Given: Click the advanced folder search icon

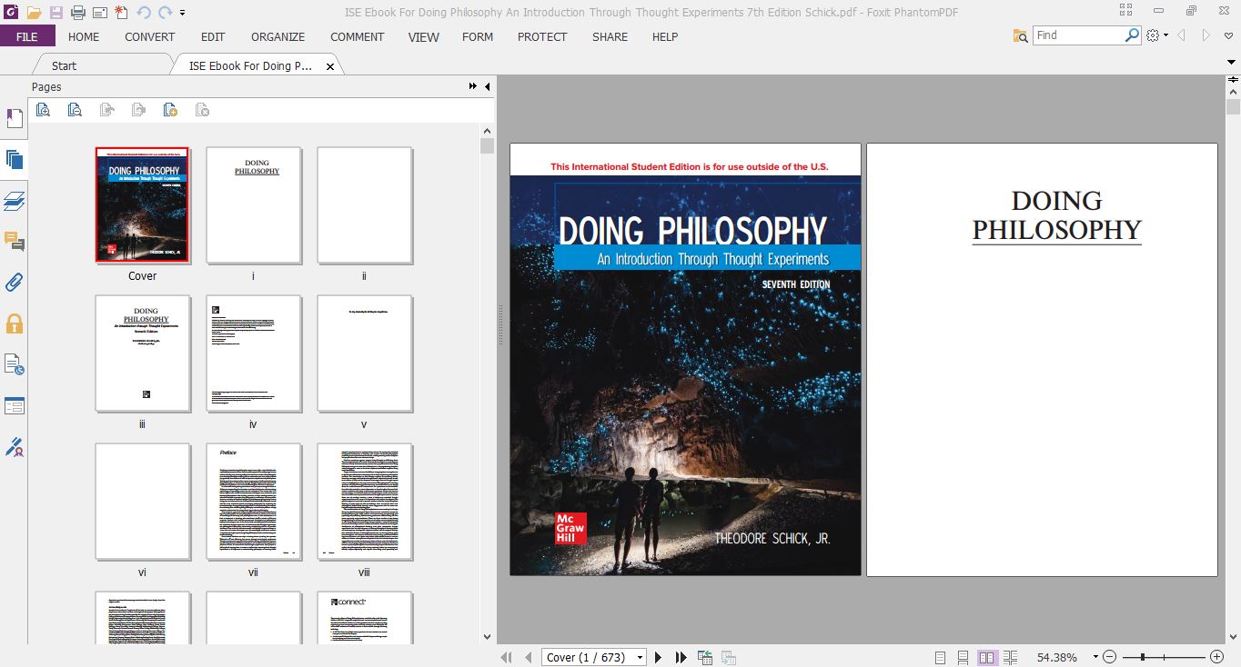Looking at the screenshot, I should [x=1021, y=35].
